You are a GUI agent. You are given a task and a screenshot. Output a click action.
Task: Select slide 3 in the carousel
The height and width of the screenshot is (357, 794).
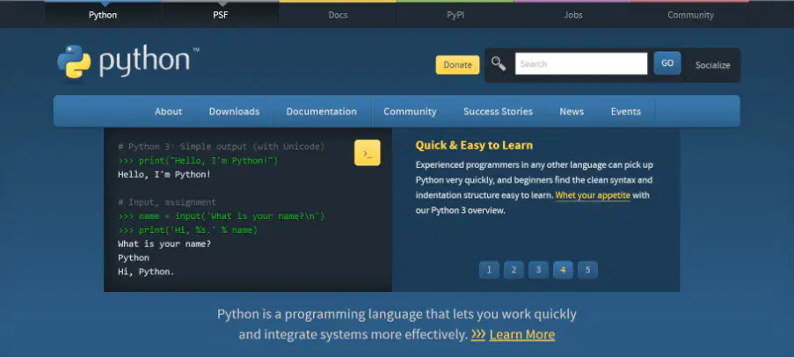tap(538, 270)
